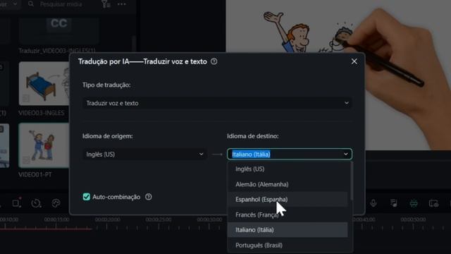Open the Tipo de tradução dropdown

[x=217, y=103]
